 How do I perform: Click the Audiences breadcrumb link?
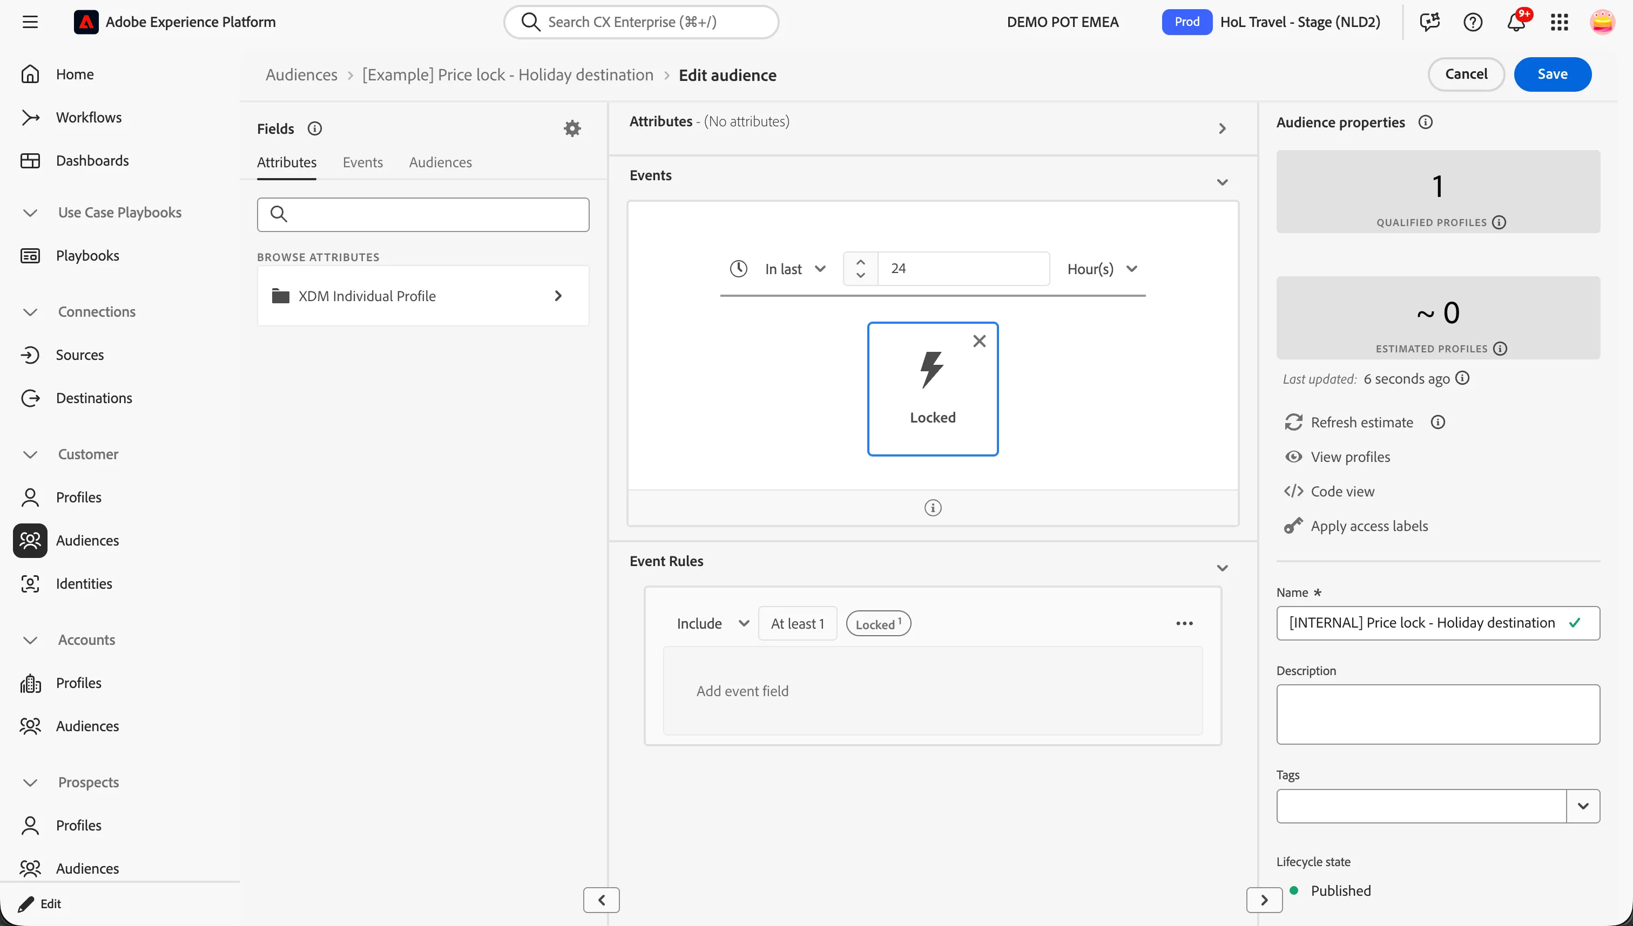click(302, 75)
